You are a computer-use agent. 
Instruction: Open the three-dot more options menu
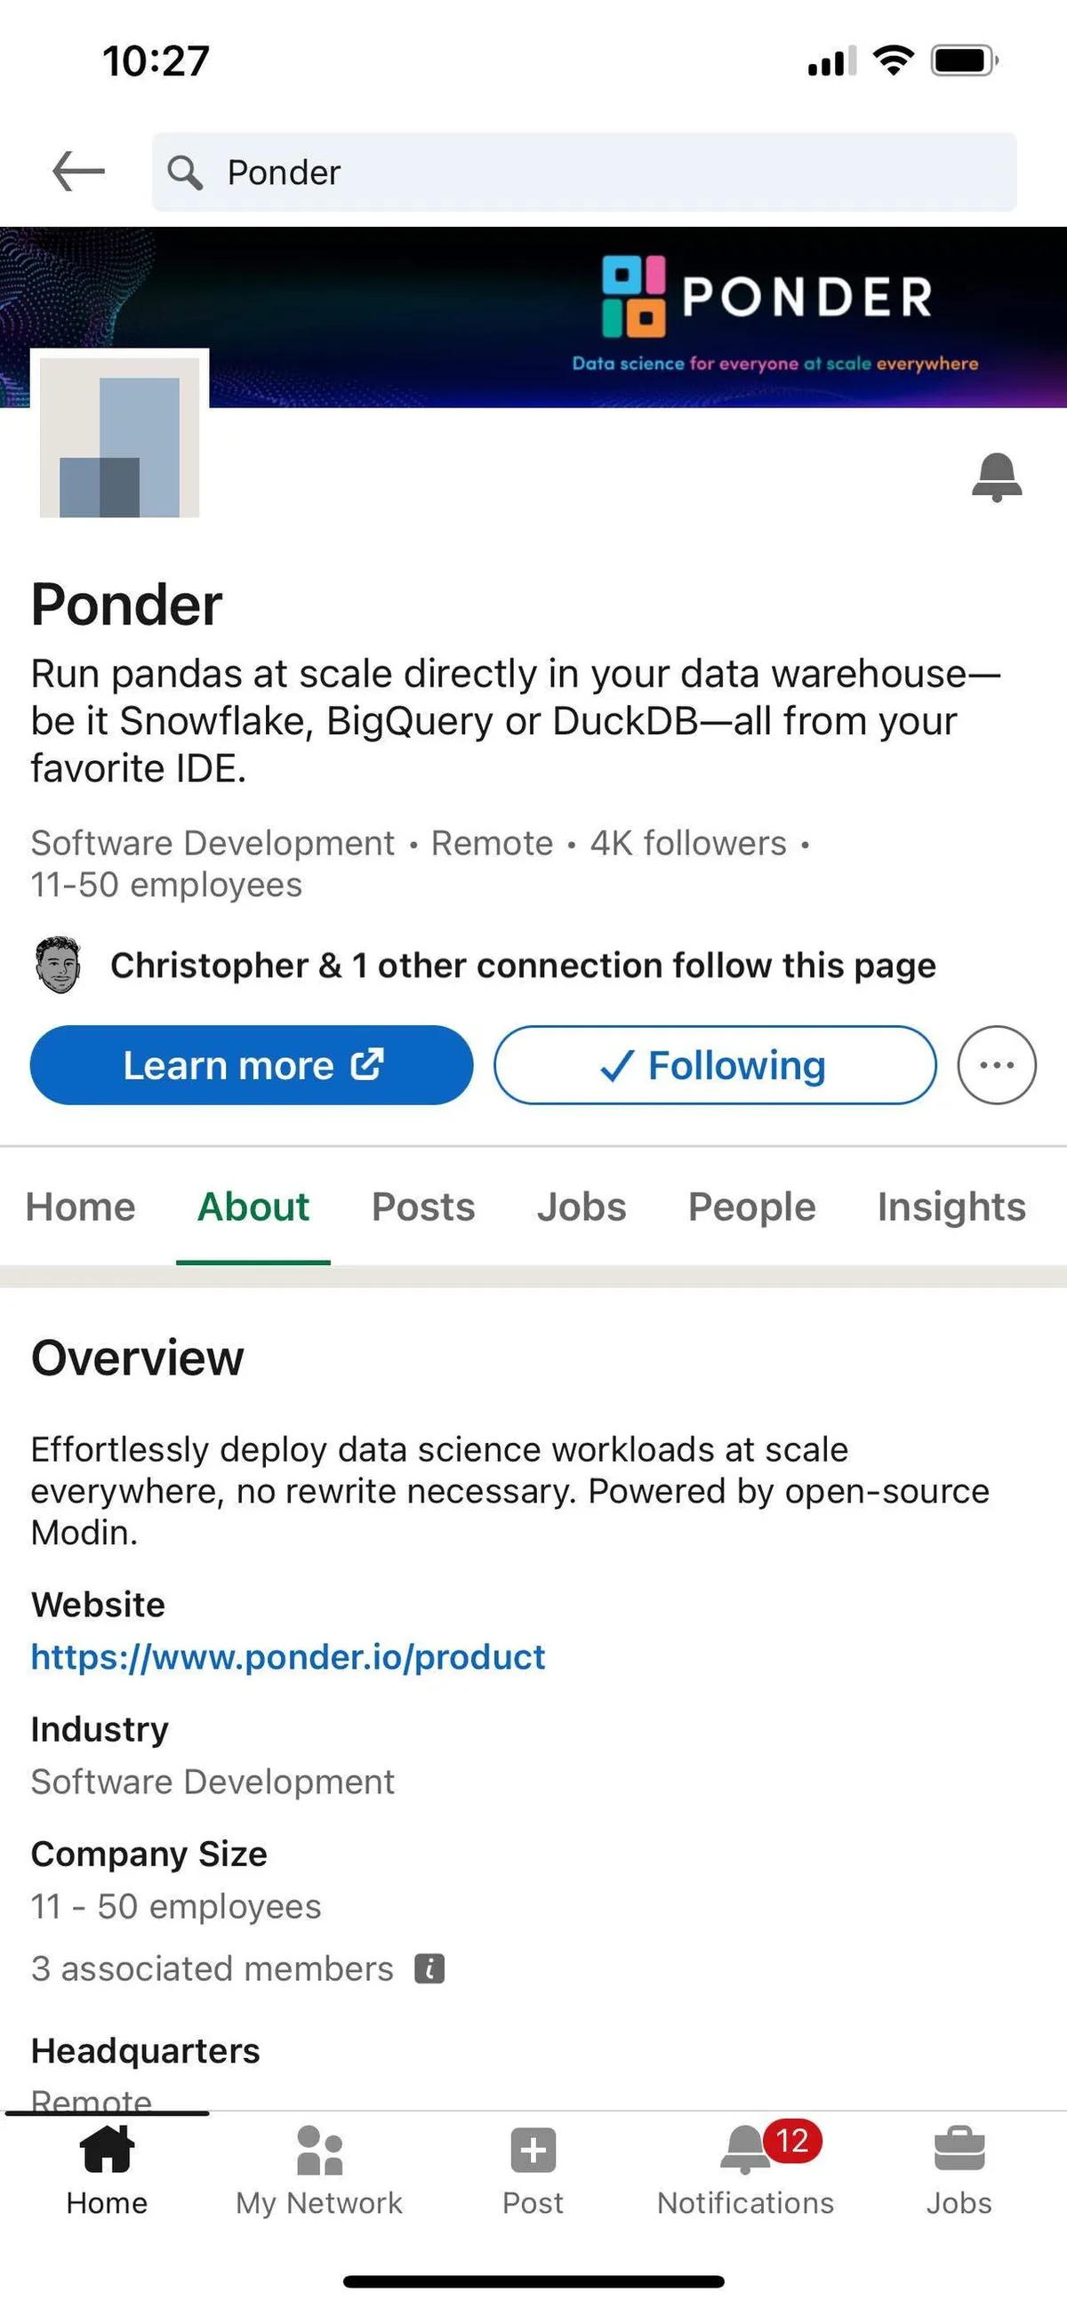coord(996,1064)
